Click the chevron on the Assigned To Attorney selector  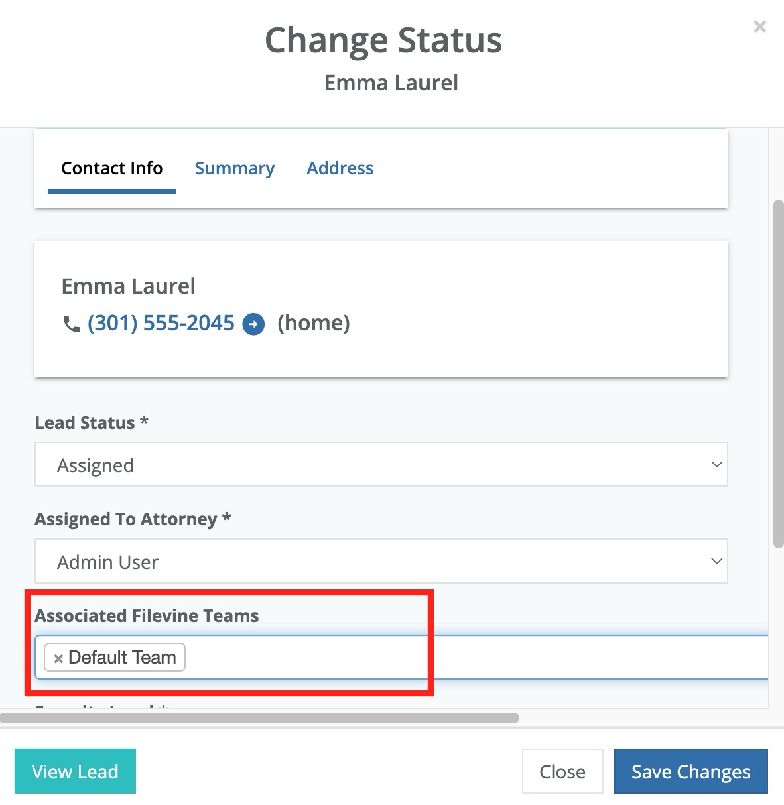[x=716, y=561]
